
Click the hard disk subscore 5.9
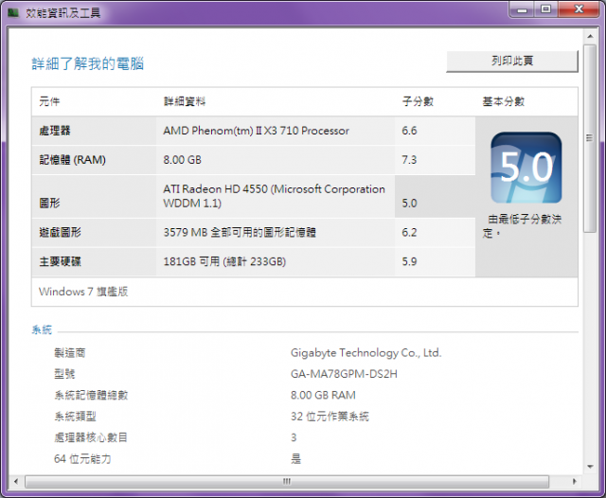point(409,262)
